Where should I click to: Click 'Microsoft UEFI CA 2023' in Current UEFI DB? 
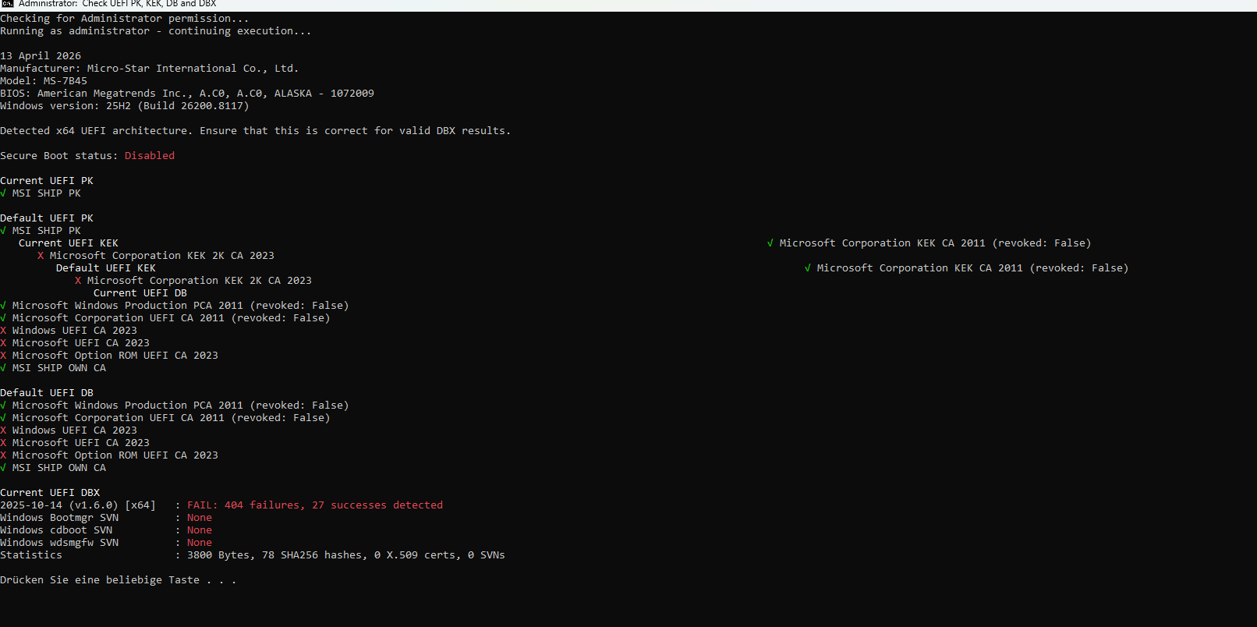(x=81, y=343)
